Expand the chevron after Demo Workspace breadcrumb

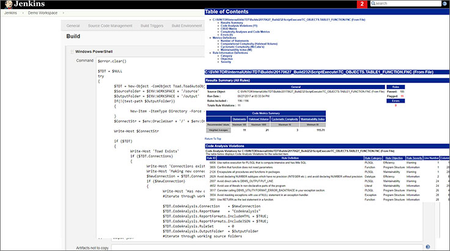[x=63, y=13]
